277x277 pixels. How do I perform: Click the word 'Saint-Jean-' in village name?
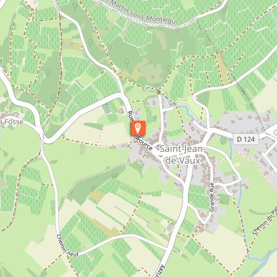pyautogui.click(x=183, y=149)
